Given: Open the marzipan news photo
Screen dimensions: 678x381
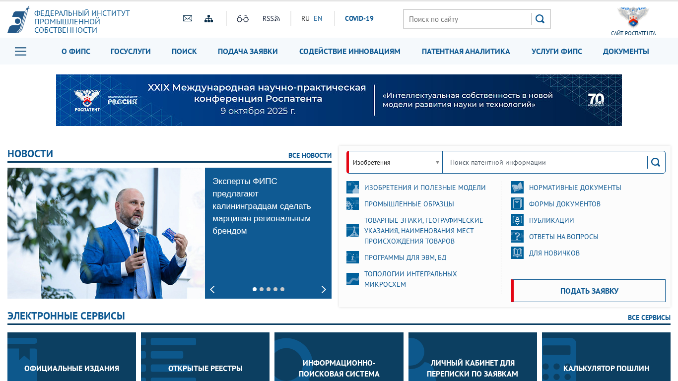Looking at the screenshot, I should pyautogui.click(x=106, y=233).
